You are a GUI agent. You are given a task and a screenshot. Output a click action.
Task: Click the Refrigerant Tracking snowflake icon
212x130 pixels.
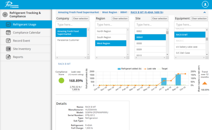coord(5,14)
